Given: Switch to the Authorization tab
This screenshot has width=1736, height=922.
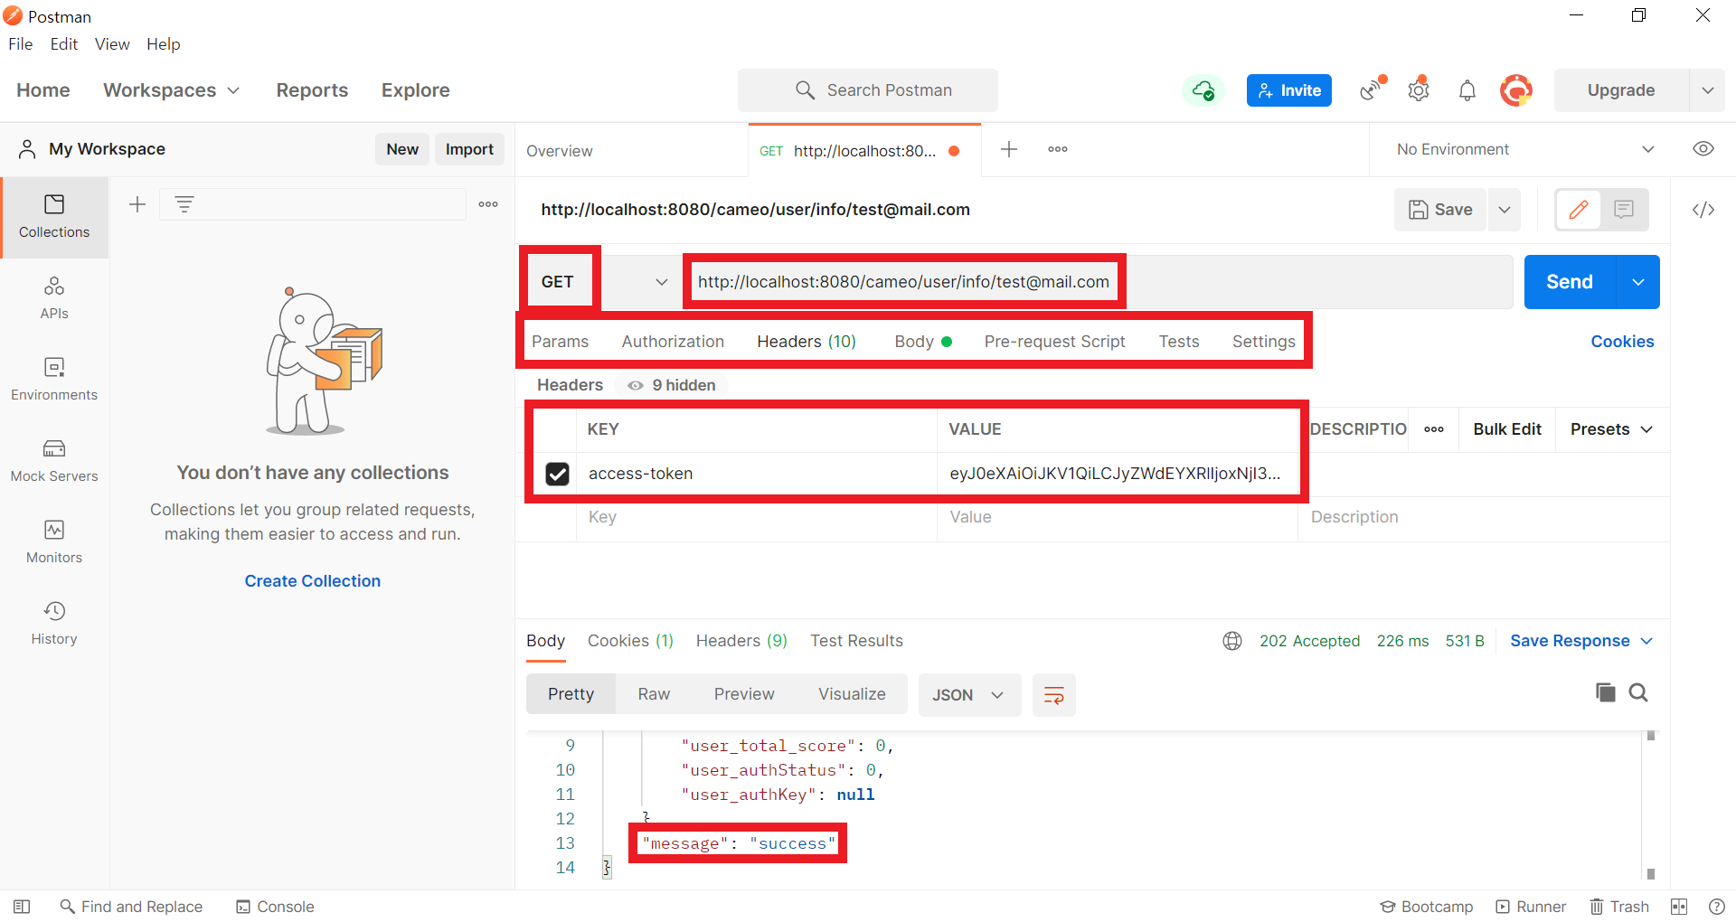Looking at the screenshot, I should click(x=673, y=342).
